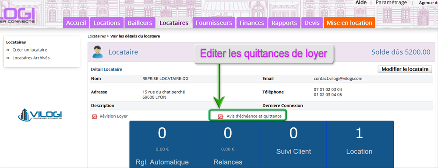438x168 pixels.
Task: Click the 69000 LYON address line
Action: pos(154,97)
